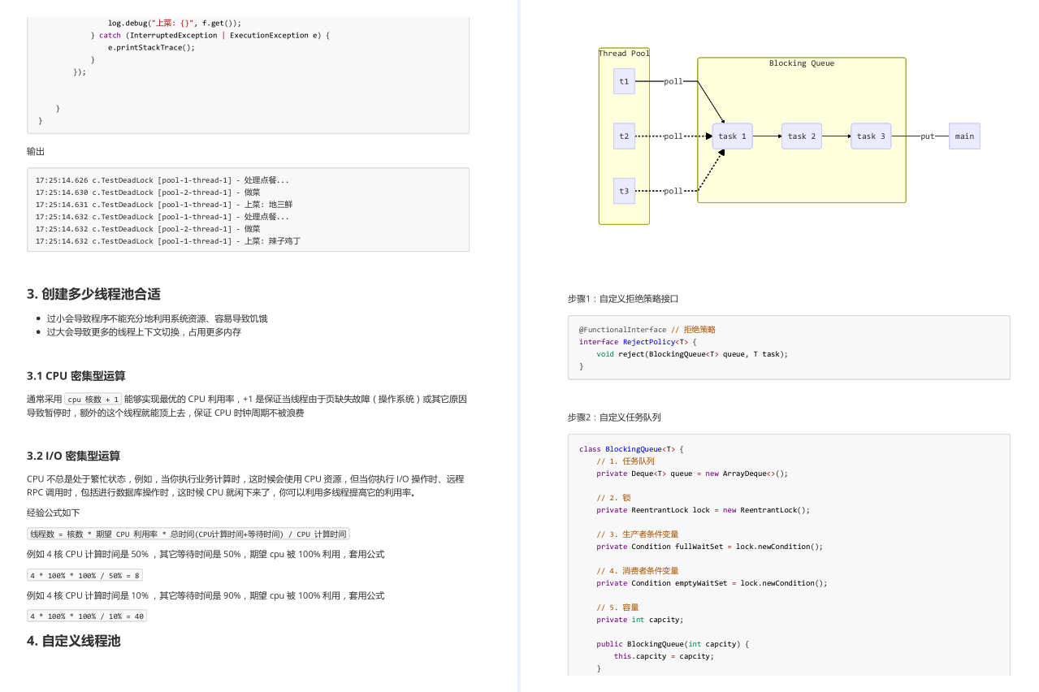Click 'public BlockingQueue(int capcity) {' line

click(x=673, y=644)
